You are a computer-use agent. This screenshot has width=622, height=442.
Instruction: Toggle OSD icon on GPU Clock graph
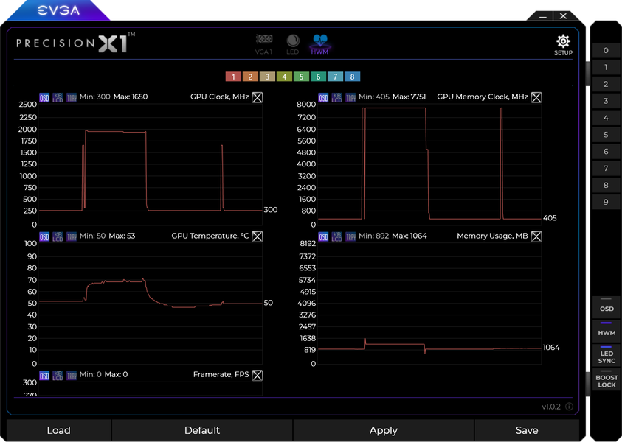[x=44, y=97]
